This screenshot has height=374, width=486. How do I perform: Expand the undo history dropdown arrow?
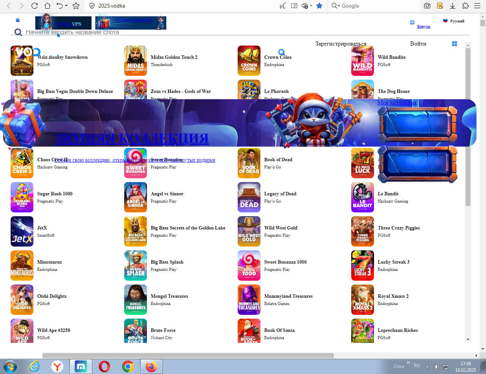(x=66, y=6)
